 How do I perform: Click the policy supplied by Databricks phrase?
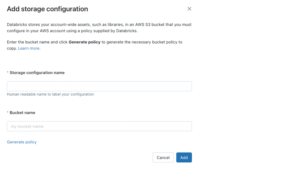tap(109, 31)
